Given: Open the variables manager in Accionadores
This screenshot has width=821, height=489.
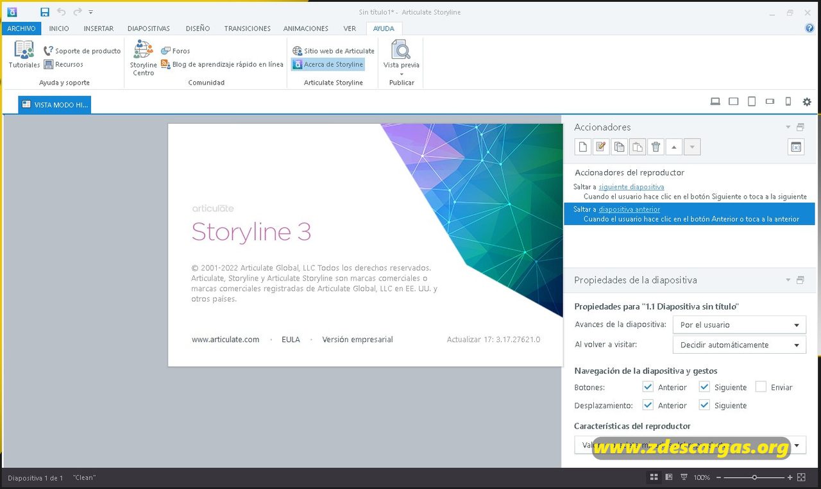Looking at the screenshot, I should click(x=796, y=147).
